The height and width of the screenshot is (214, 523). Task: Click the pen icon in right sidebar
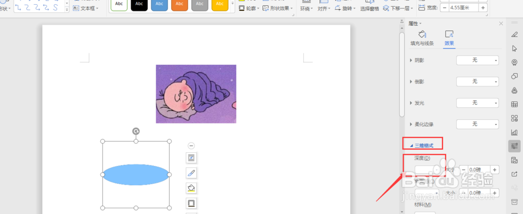coord(514,35)
